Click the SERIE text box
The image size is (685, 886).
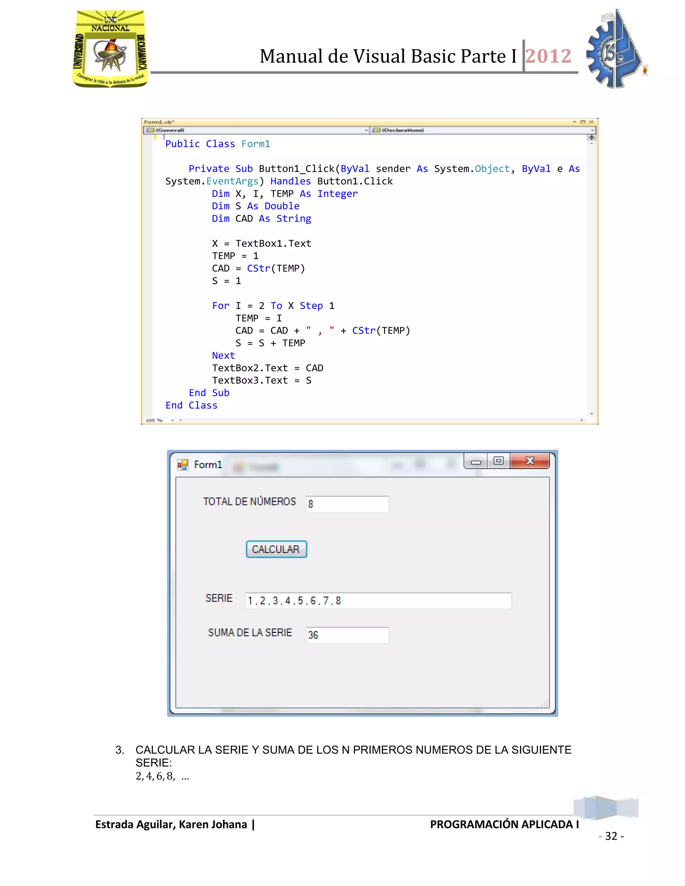[378, 600]
